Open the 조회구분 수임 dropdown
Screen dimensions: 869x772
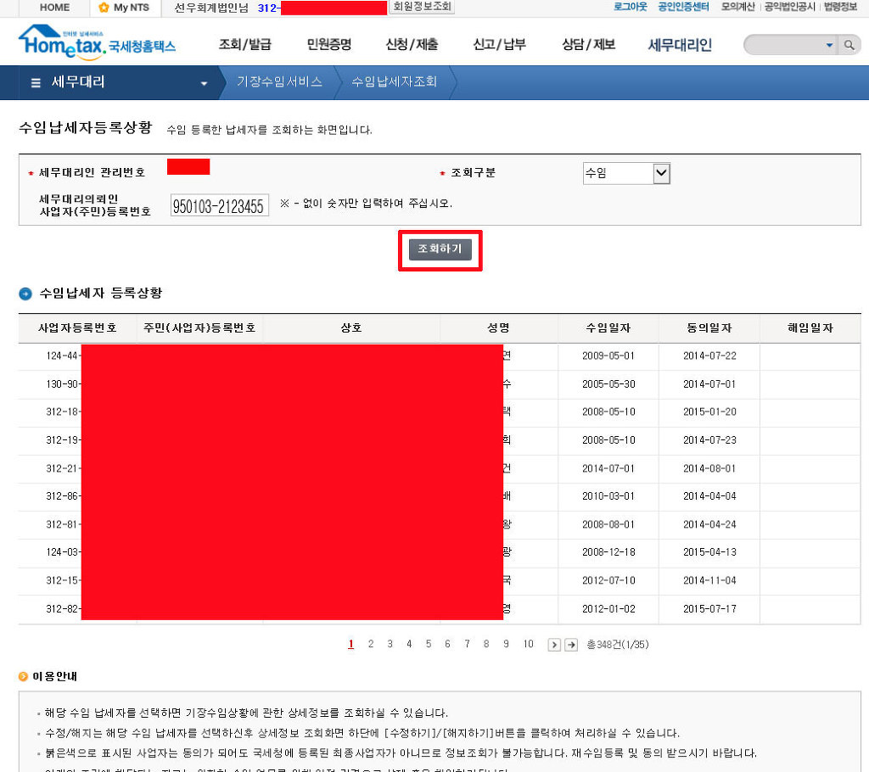[626, 173]
